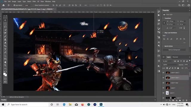Toggle the link width and height constraint
This screenshot has height=107, width=191.
pos(164,23)
